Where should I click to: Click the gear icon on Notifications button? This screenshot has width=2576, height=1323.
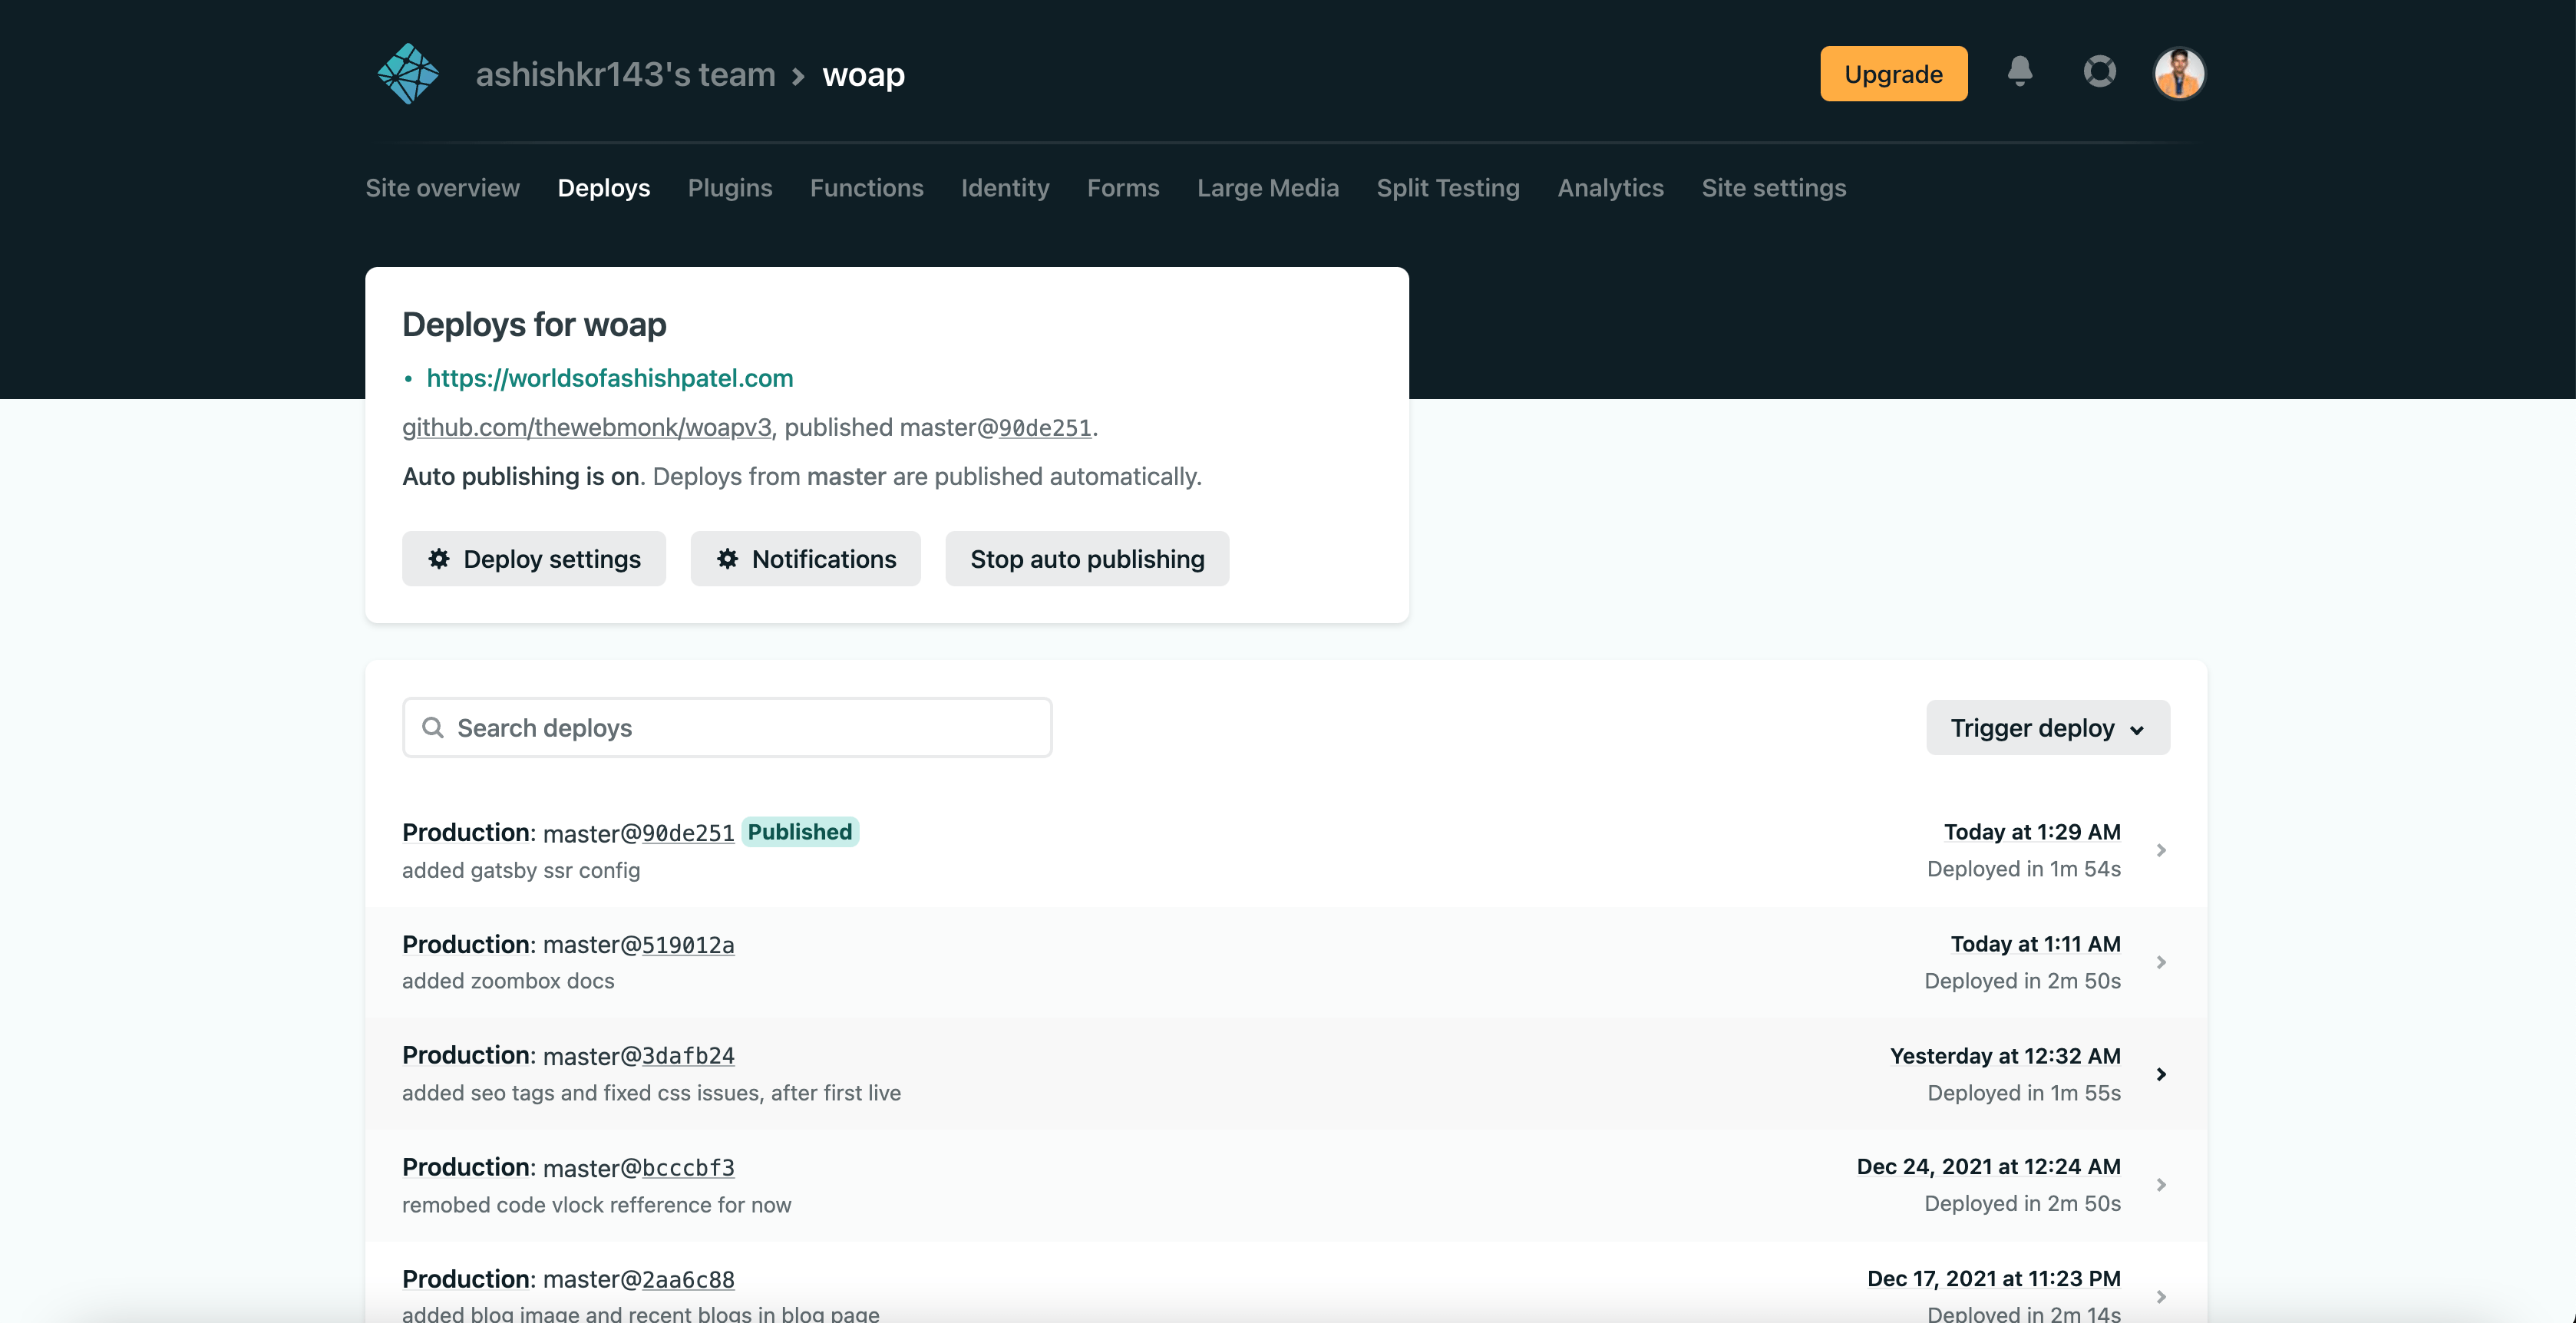click(727, 559)
